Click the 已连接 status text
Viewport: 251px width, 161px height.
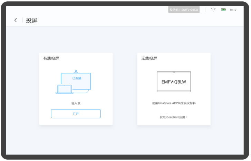(x=77, y=78)
